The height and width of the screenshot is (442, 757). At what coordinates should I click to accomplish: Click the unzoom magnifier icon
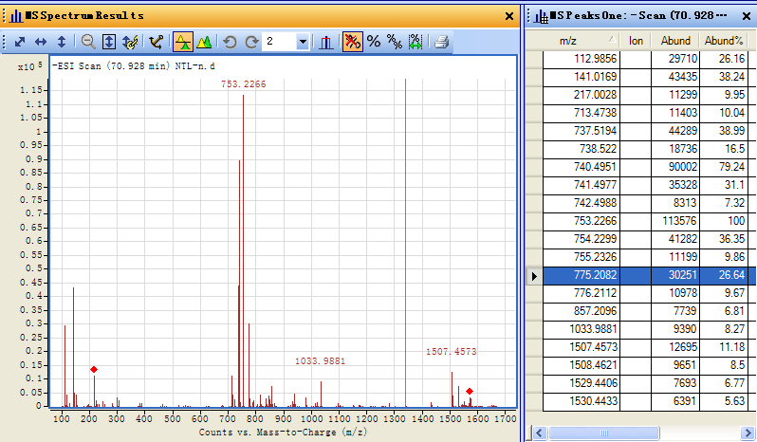point(88,42)
